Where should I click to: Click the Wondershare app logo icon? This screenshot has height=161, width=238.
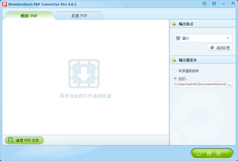click(4, 4)
